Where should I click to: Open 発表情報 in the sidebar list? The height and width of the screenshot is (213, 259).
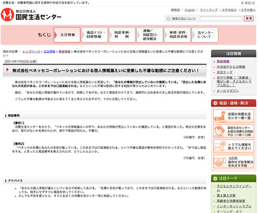coord(223,61)
